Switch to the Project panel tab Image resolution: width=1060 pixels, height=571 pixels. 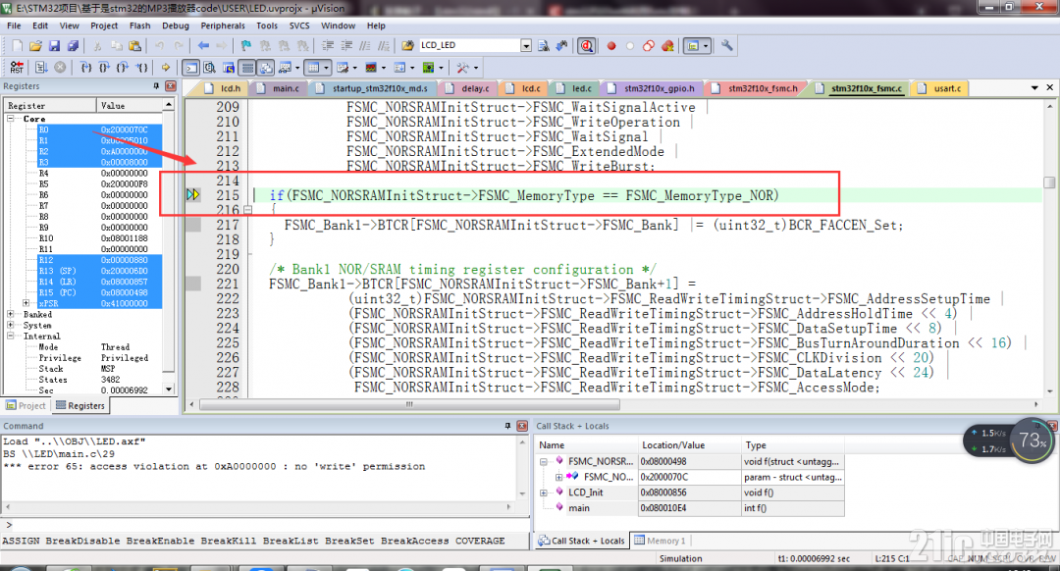click(x=26, y=405)
